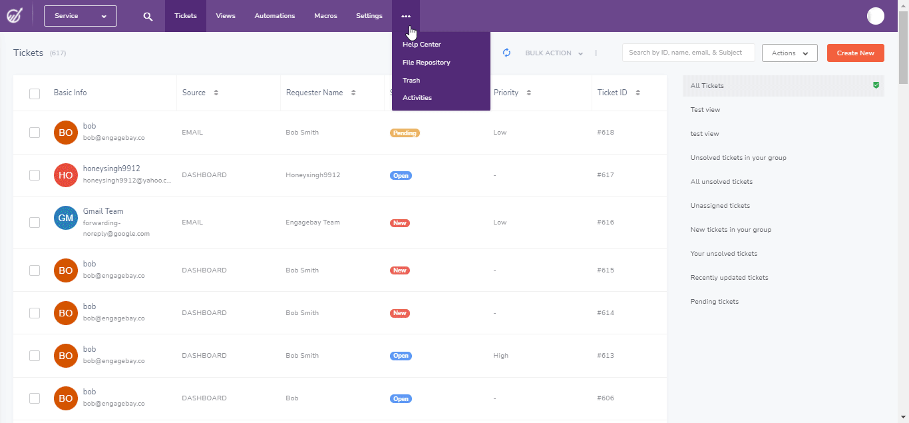Click requester name Engagebay Team
This screenshot has width=909, height=423.
tap(313, 222)
